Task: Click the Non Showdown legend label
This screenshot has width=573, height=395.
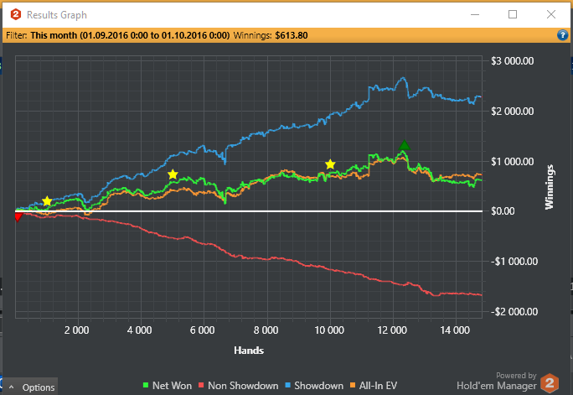Action: (x=243, y=386)
